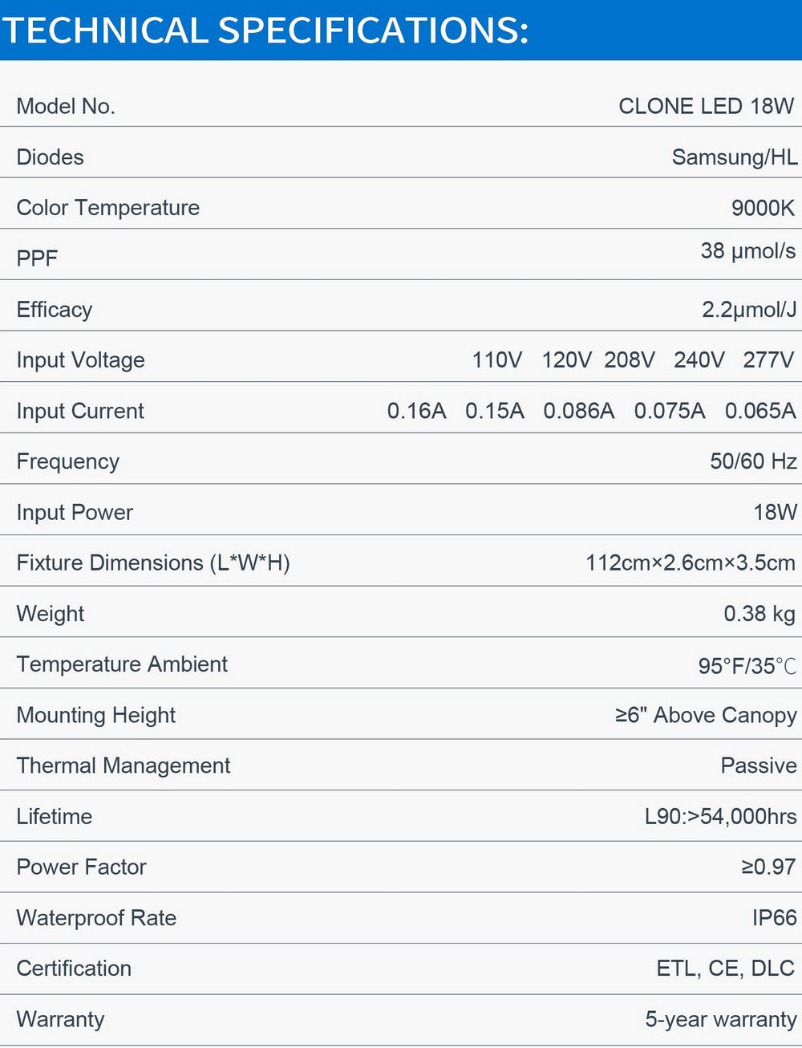Viewport: 802px width, 1048px height.
Task: Select the 95°F/35°C ambient temperature value
Action: tap(747, 666)
